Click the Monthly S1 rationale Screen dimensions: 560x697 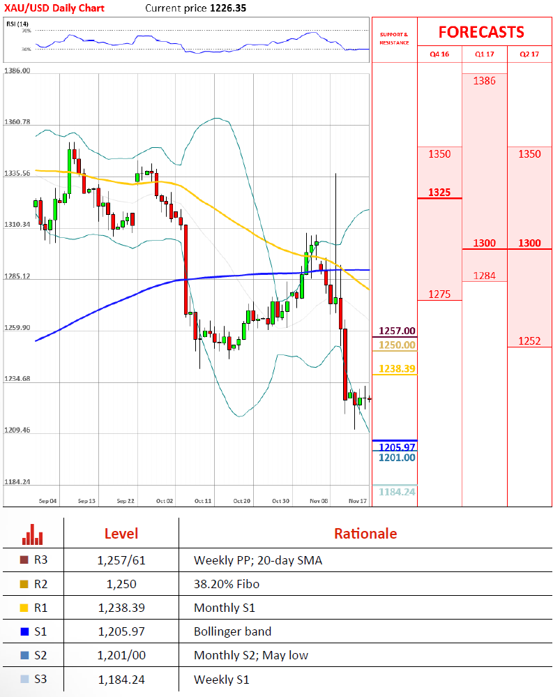click(x=225, y=608)
